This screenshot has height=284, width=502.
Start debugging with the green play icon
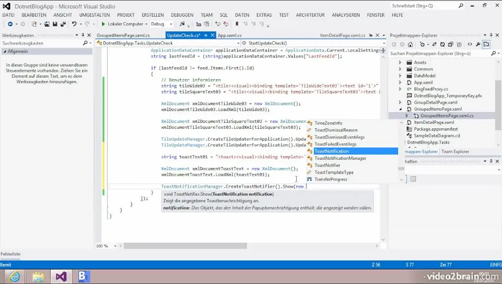[103, 24]
